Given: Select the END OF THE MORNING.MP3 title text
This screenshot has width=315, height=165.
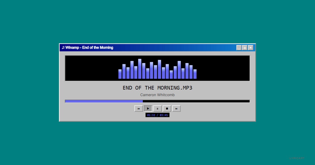Looking at the screenshot, I should tap(157, 88).
